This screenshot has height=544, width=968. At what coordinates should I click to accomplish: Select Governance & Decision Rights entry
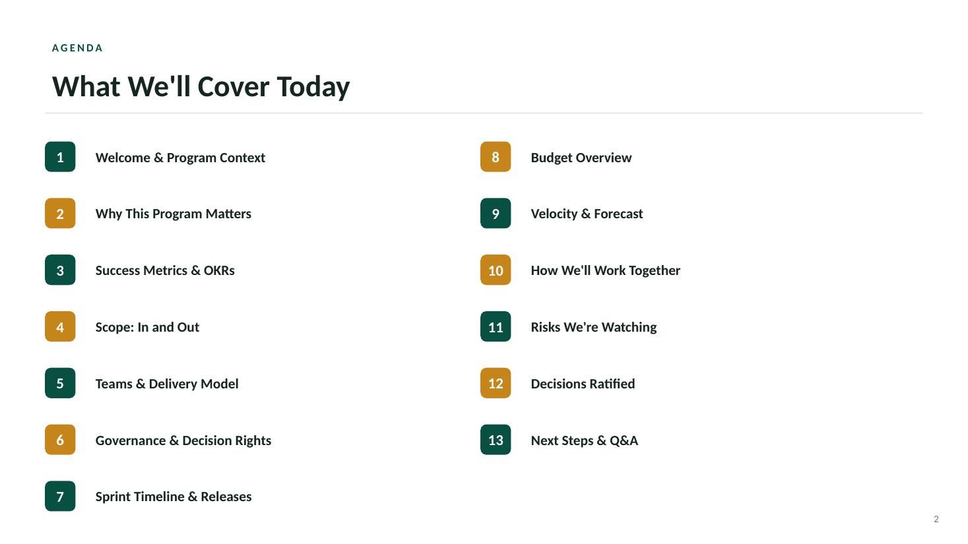click(183, 440)
